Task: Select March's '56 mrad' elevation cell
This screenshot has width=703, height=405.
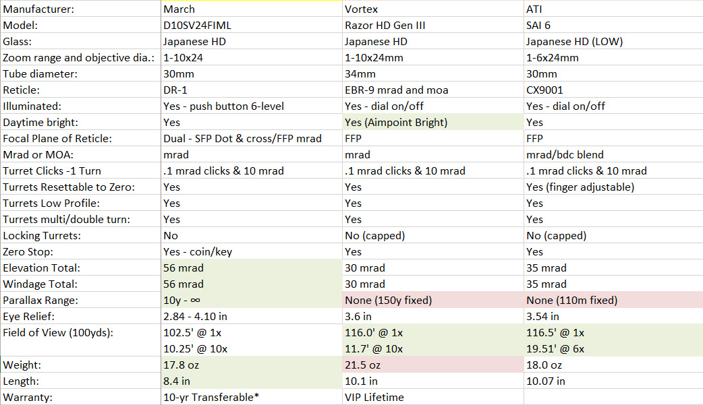Action: coord(252,268)
